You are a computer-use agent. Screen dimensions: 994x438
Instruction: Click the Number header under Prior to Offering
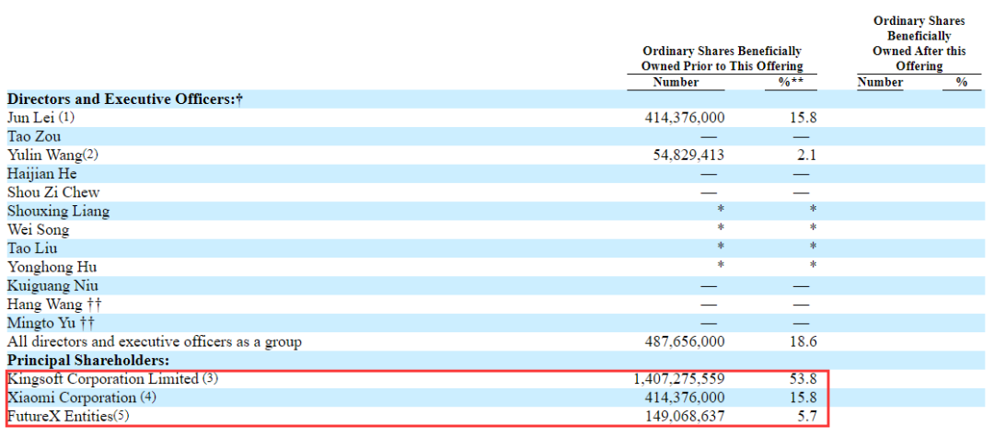coord(676,82)
